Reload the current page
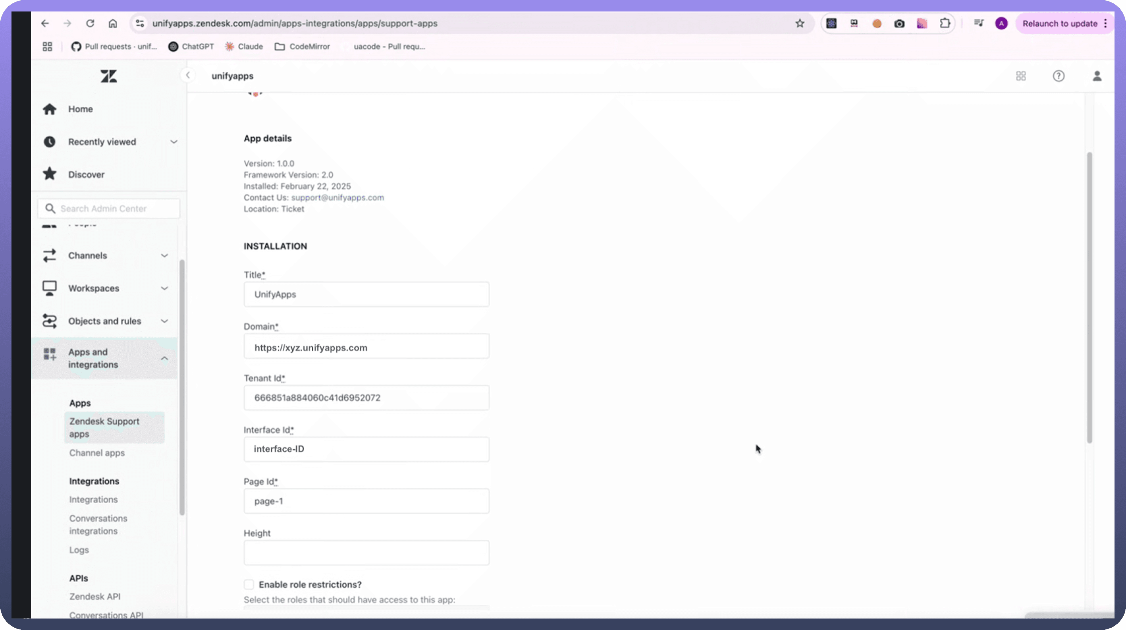 (x=90, y=24)
